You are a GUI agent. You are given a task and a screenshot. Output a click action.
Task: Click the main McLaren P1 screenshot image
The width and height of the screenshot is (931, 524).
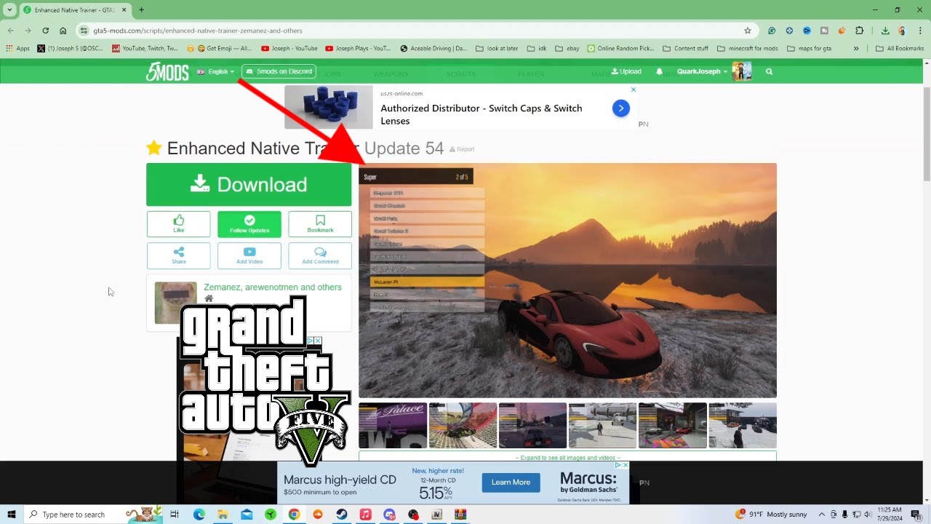[567, 280]
